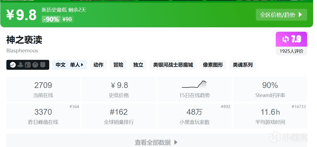This screenshot has height=147, width=317.
Task: Click the 全球销量排行 #162 stat
Action: tap(119, 116)
